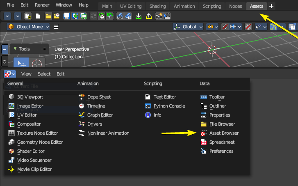Screen dimensions: 298x186
Task: Open the snapping increment options dropdown
Action: click(235, 27)
